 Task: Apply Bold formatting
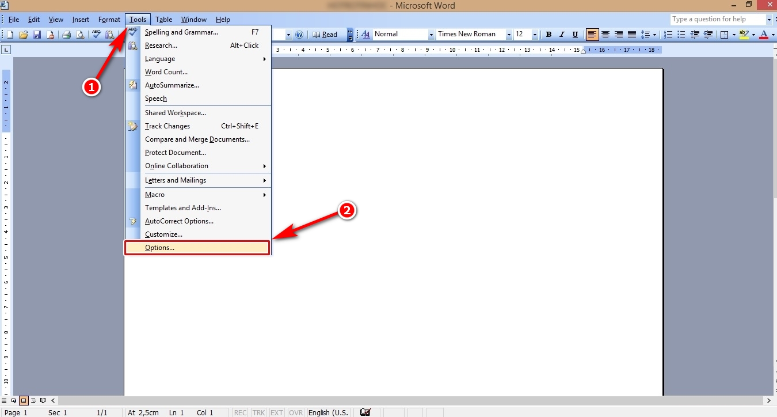549,35
